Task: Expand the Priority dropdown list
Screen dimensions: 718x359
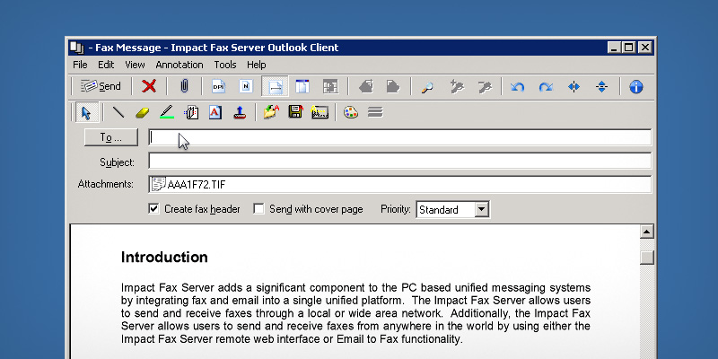Action: click(481, 209)
